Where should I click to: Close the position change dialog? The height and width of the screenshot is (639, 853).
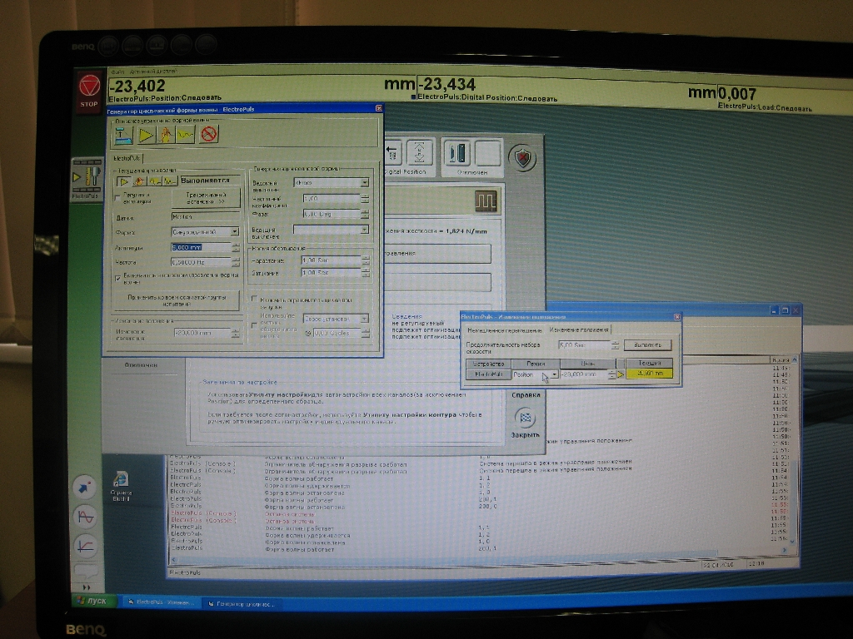point(676,317)
